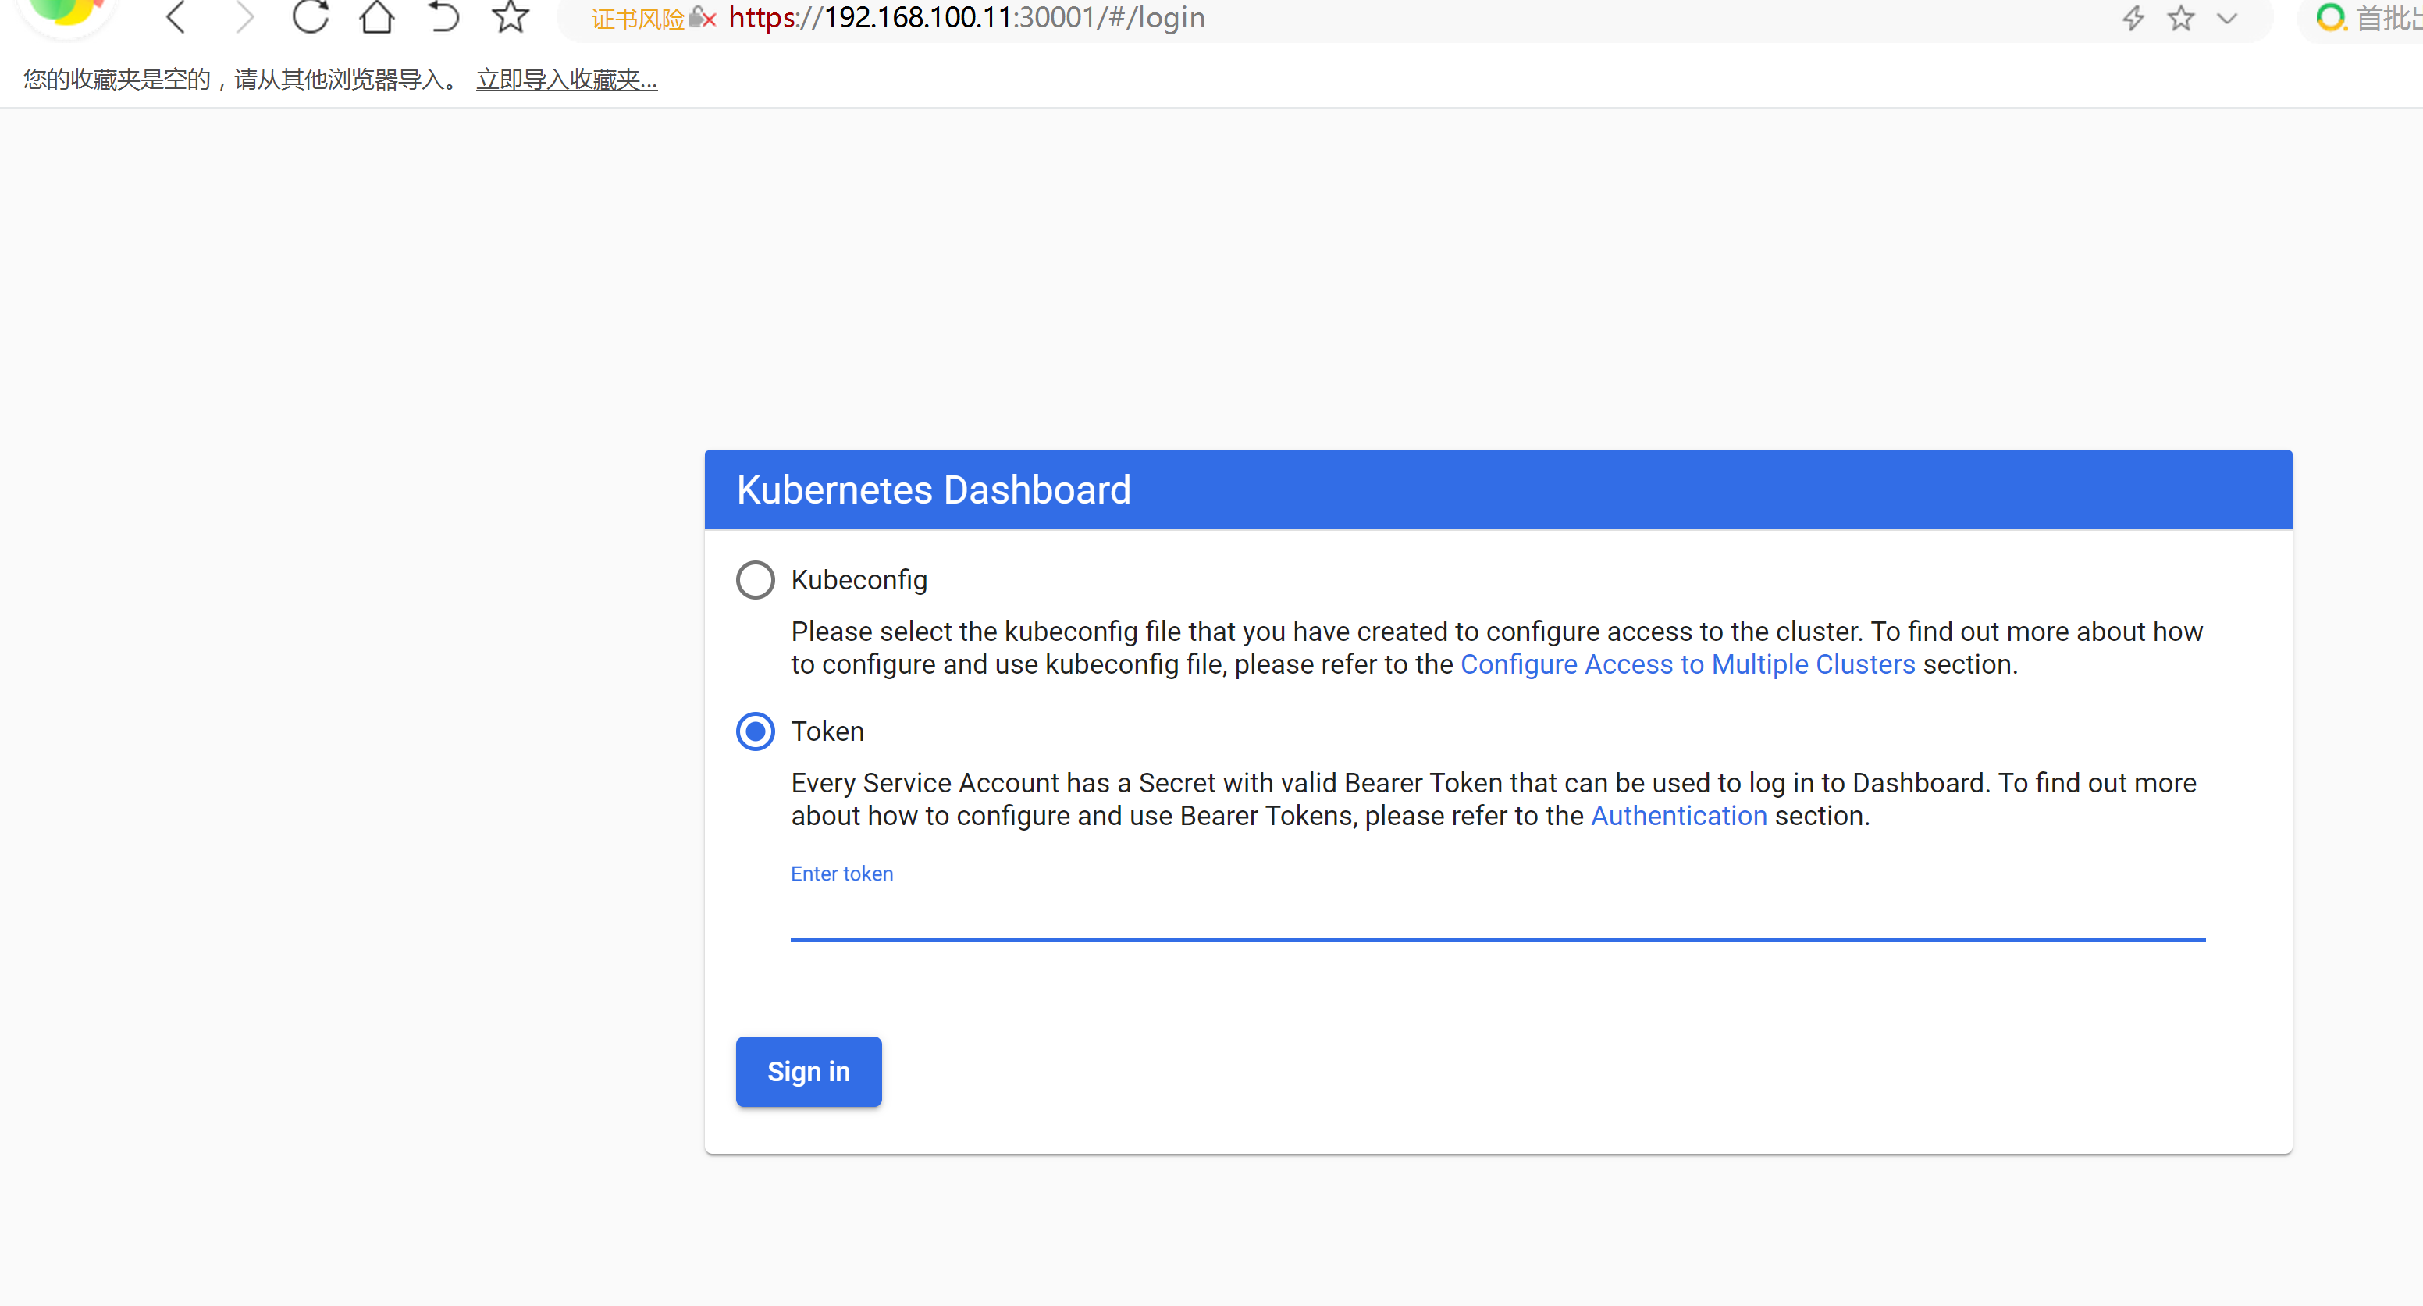Viewport: 2423px width, 1306px height.
Task: Bookmark page with star icon left of address bar
Action: point(511,16)
